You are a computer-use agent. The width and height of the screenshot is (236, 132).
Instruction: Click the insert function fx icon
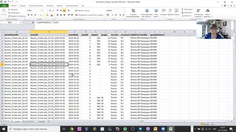33,22
